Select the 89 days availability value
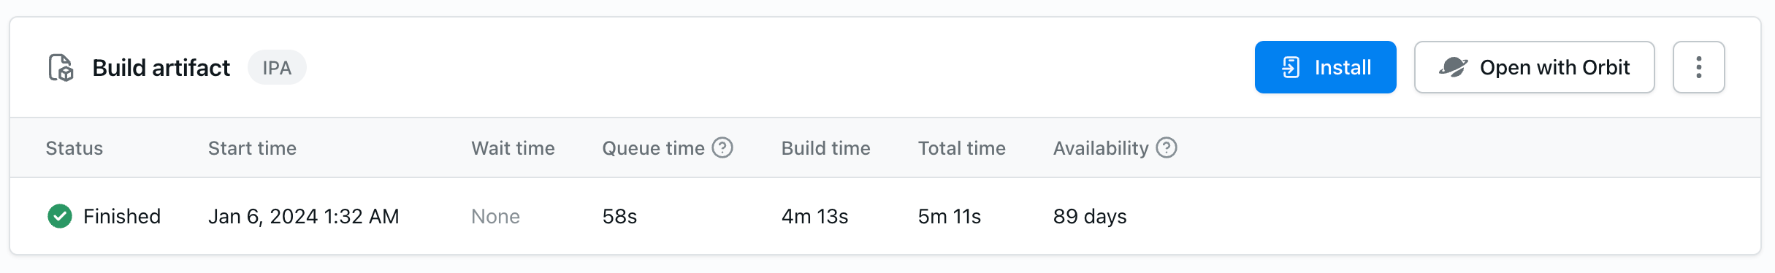Image resolution: width=1775 pixels, height=273 pixels. point(1090,216)
